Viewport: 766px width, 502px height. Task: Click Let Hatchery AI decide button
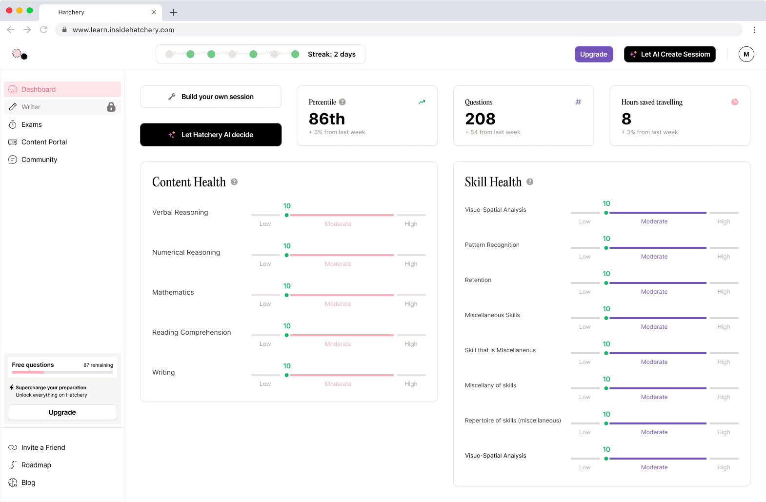(x=211, y=135)
